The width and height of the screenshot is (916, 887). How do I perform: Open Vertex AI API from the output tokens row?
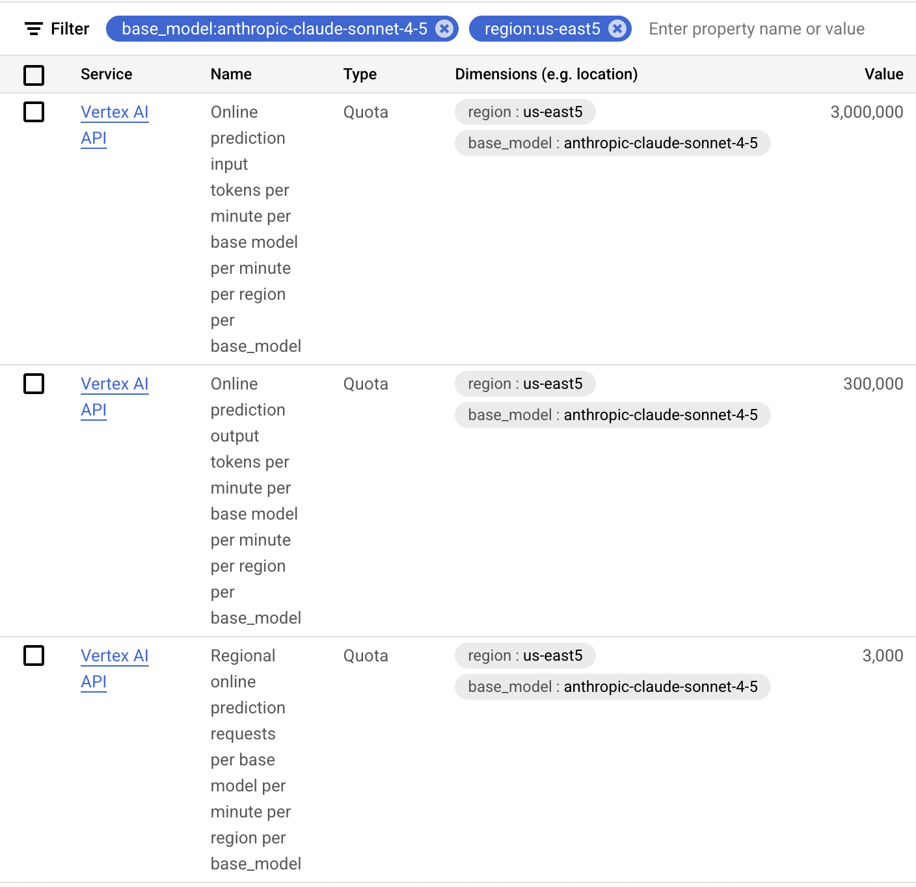pos(114,397)
